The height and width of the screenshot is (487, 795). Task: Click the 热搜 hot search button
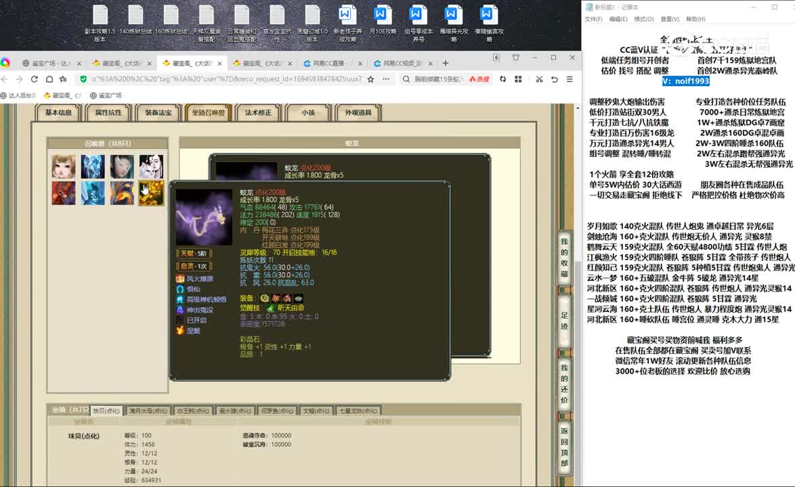pyautogui.click(x=479, y=79)
